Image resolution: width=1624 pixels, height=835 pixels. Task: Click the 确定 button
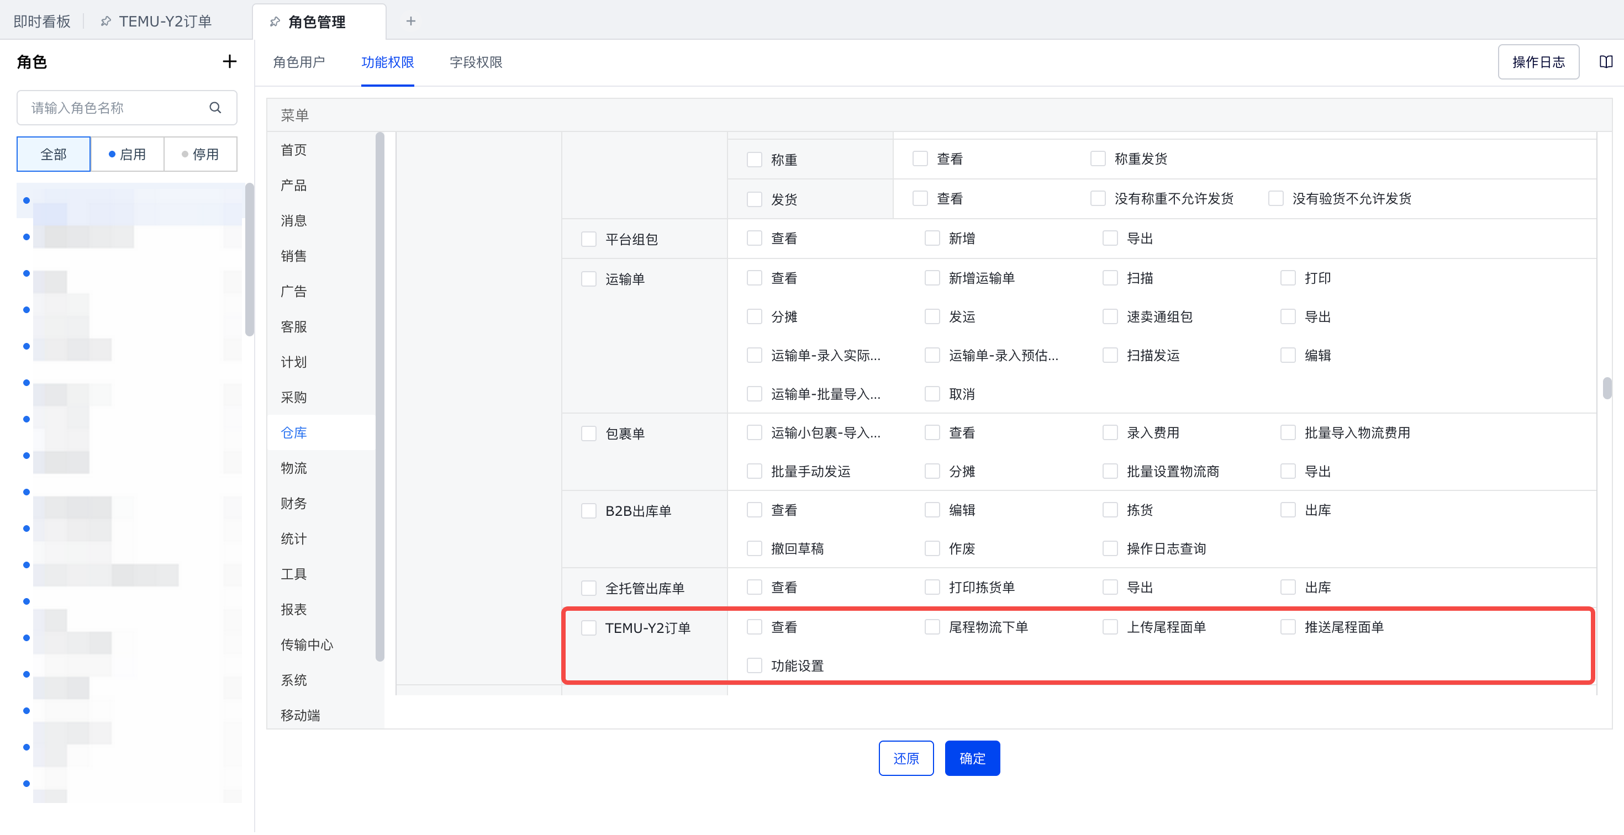[972, 759]
